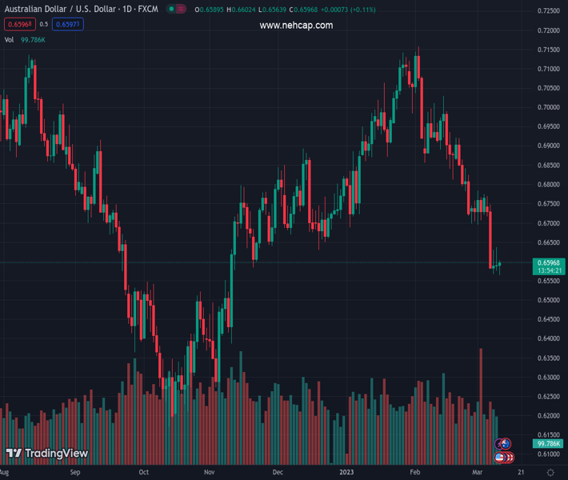Click the Feb label on time axis
The image size is (568, 480).
[415, 473]
